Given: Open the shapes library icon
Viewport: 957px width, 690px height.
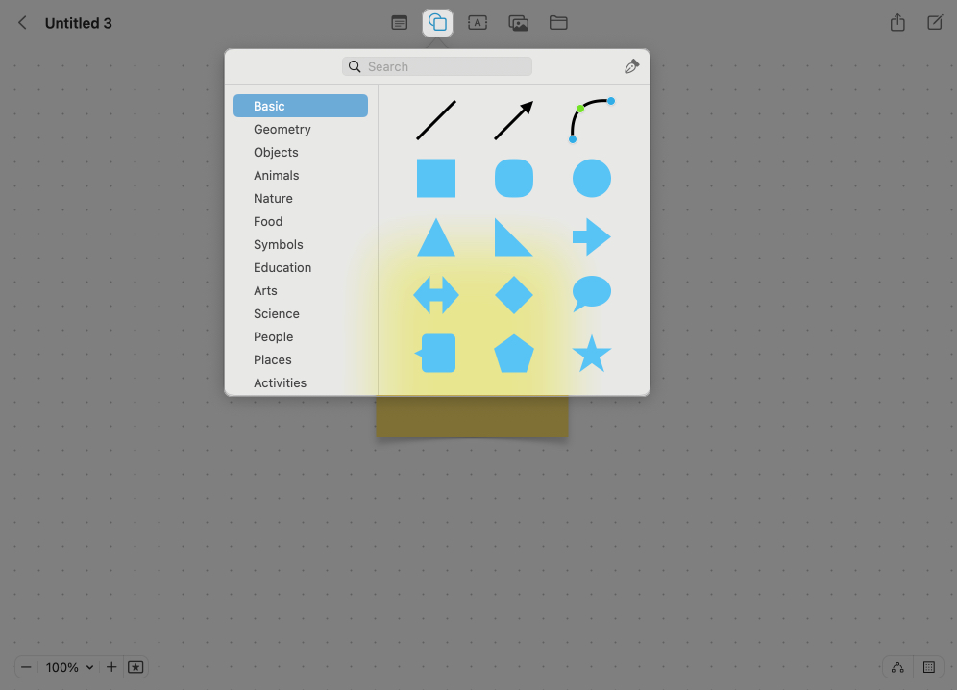Looking at the screenshot, I should [436, 22].
